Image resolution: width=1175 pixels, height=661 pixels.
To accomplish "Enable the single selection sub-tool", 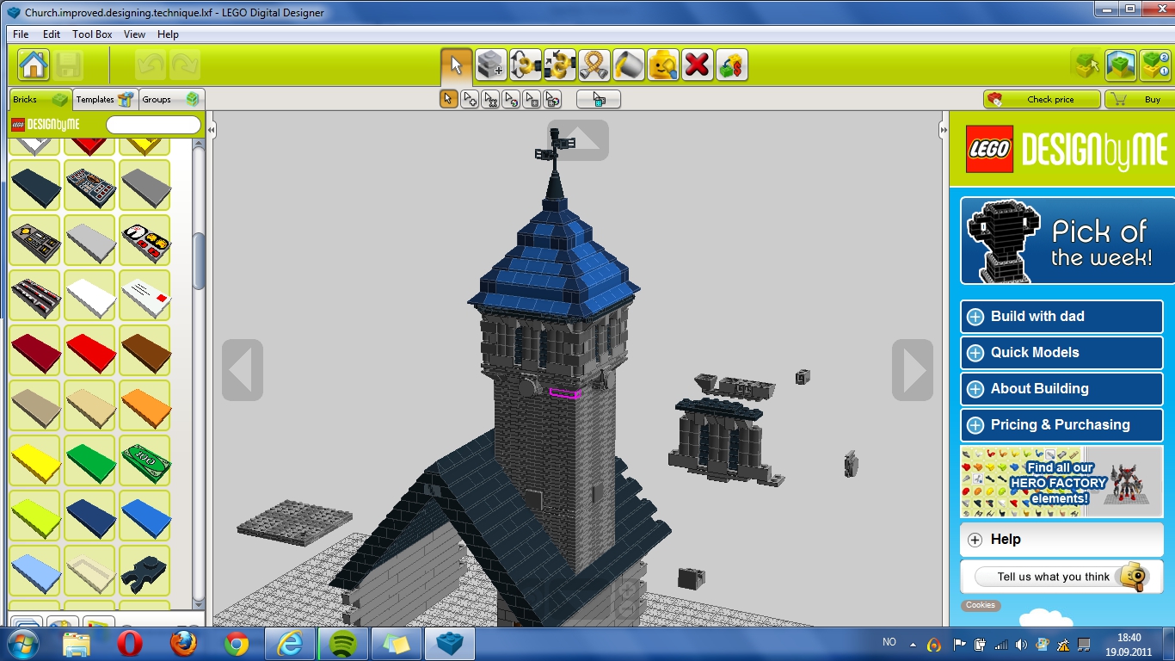I will (x=448, y=99).
